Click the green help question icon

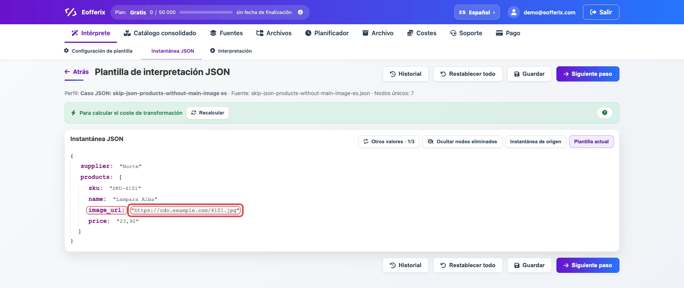tap(605, 113)
